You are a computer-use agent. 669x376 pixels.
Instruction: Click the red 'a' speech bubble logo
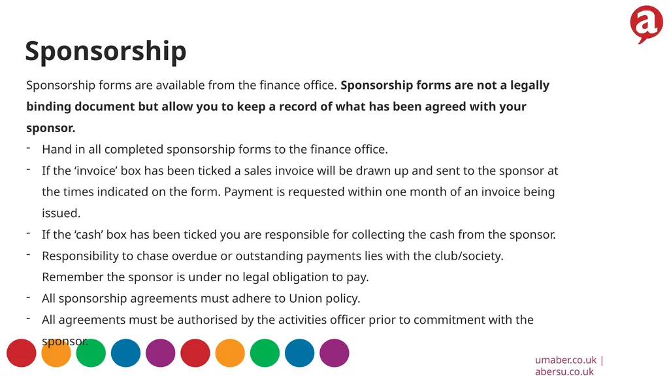coord(646,24)
